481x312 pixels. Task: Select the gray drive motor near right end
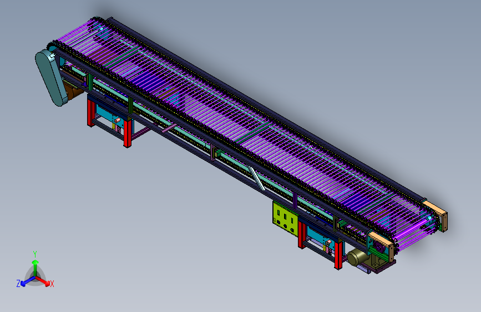[x=357, y=256]
